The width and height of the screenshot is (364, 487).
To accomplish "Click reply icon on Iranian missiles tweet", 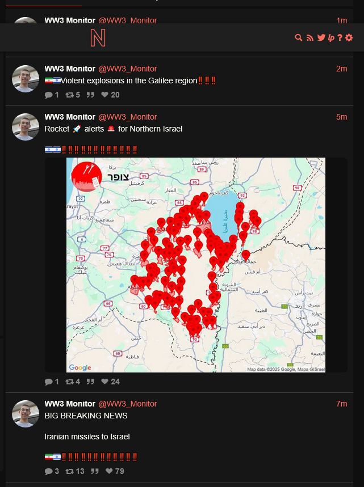I will click(x=48, y=472).
